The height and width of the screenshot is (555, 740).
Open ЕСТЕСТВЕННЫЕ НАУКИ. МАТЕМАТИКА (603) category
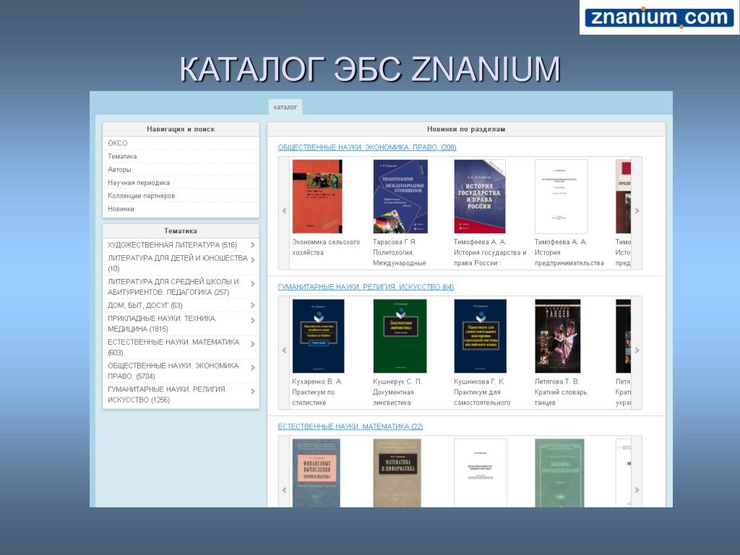173,347
